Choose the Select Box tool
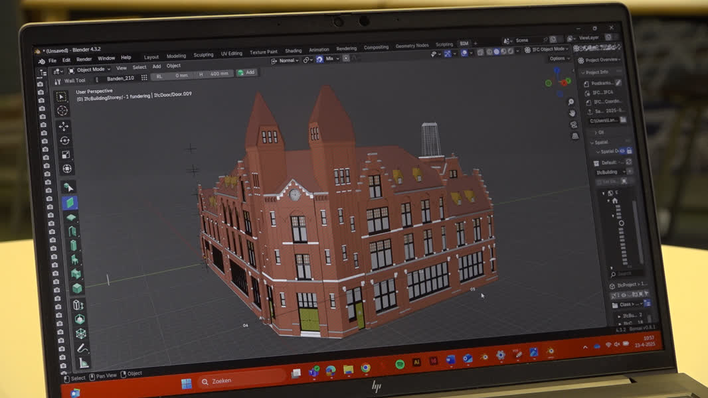 click(x=62, y=97)
